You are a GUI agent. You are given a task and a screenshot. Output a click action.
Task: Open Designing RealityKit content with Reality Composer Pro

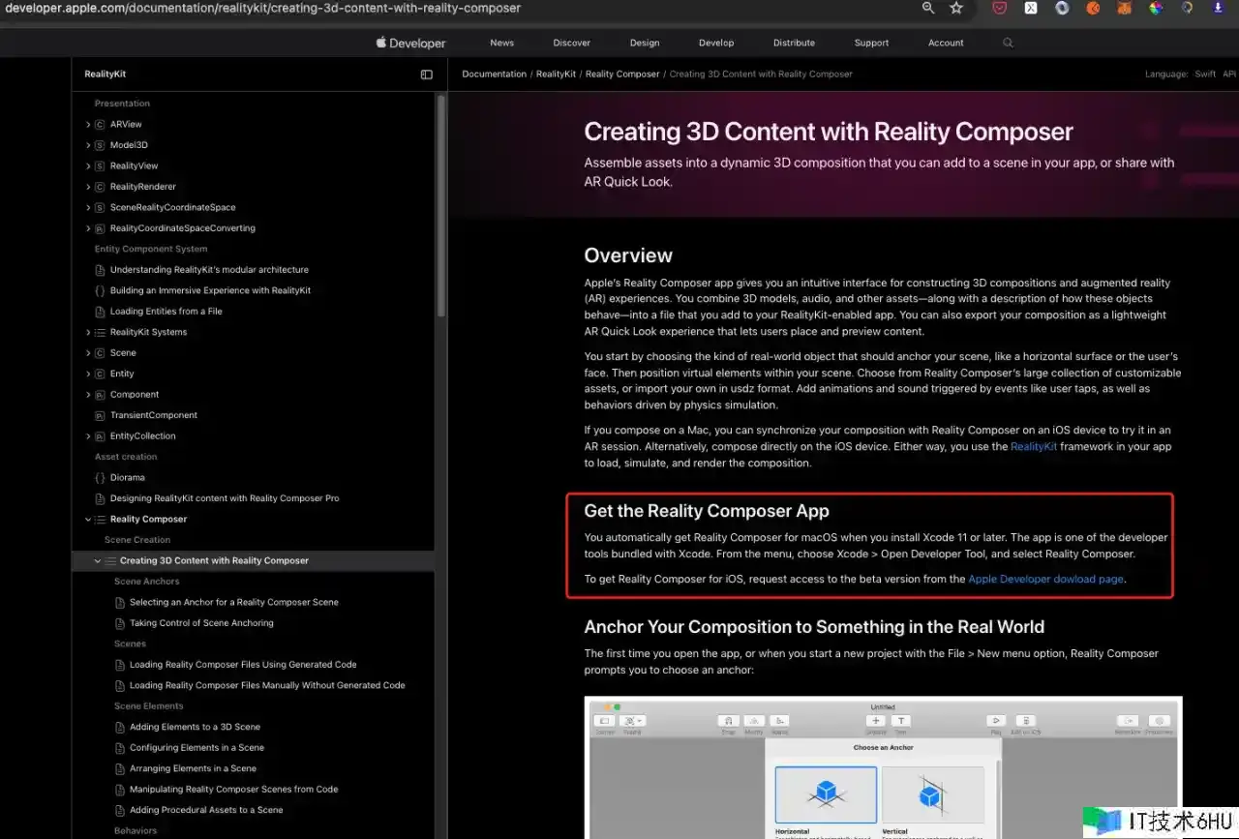click(225, 498)
